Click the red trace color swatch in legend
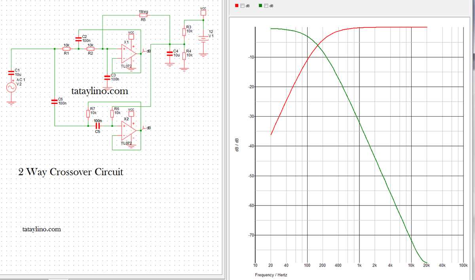The image size is (475, 280). [237, 6]
